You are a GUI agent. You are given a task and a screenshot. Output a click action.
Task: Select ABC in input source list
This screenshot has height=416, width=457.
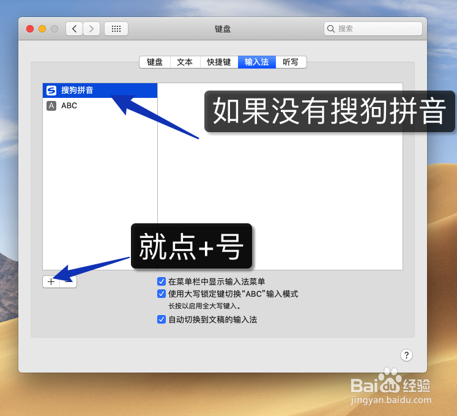point(100,106)
